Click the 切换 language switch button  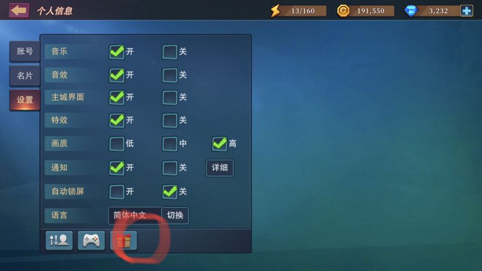coord(175,215)
